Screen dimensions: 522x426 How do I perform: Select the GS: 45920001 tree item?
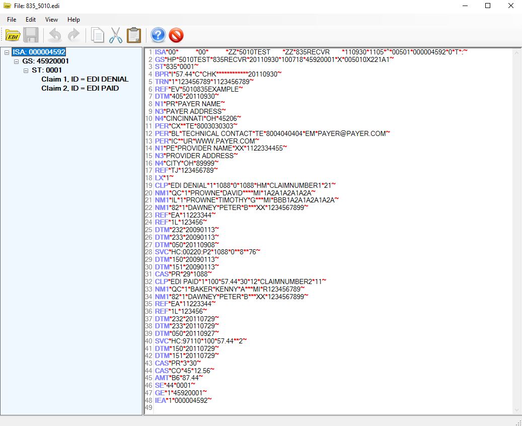pos(46,61)
